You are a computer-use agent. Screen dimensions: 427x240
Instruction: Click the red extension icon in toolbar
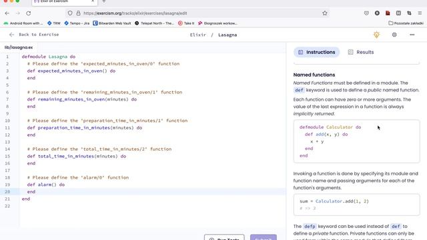point(388,13)
